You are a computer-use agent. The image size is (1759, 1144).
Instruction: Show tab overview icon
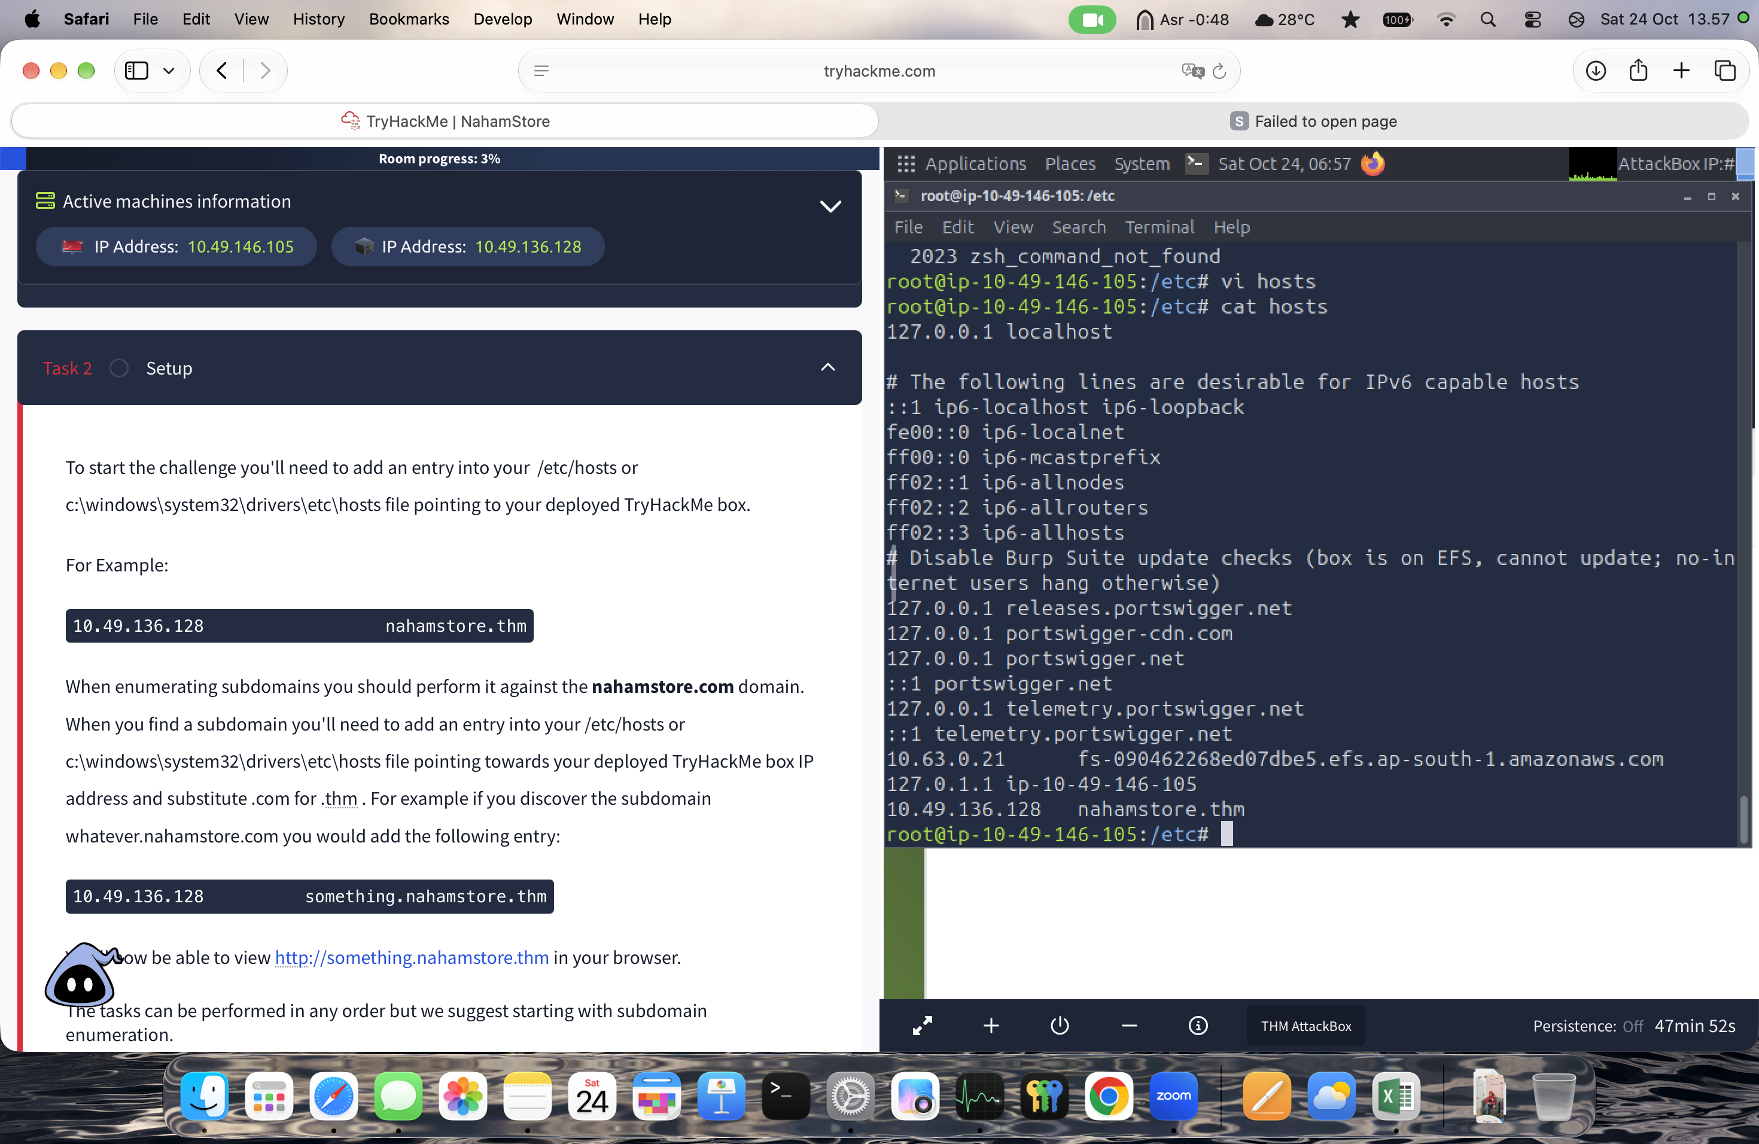pyautogui.click(x=1725, y=71)
